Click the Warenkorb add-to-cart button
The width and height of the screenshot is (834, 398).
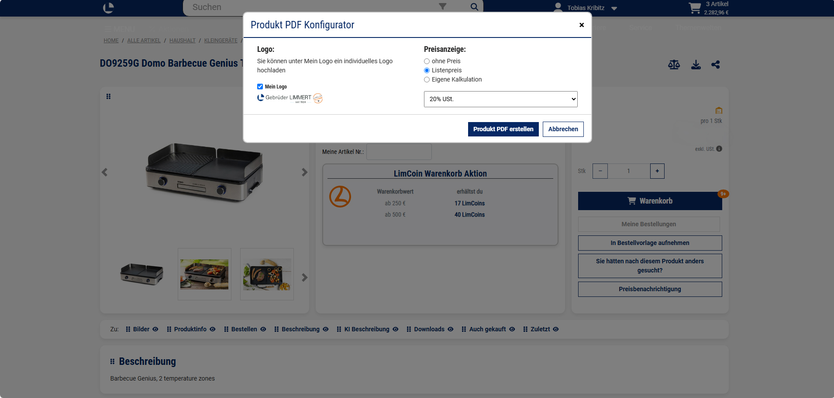click(650, 201)
